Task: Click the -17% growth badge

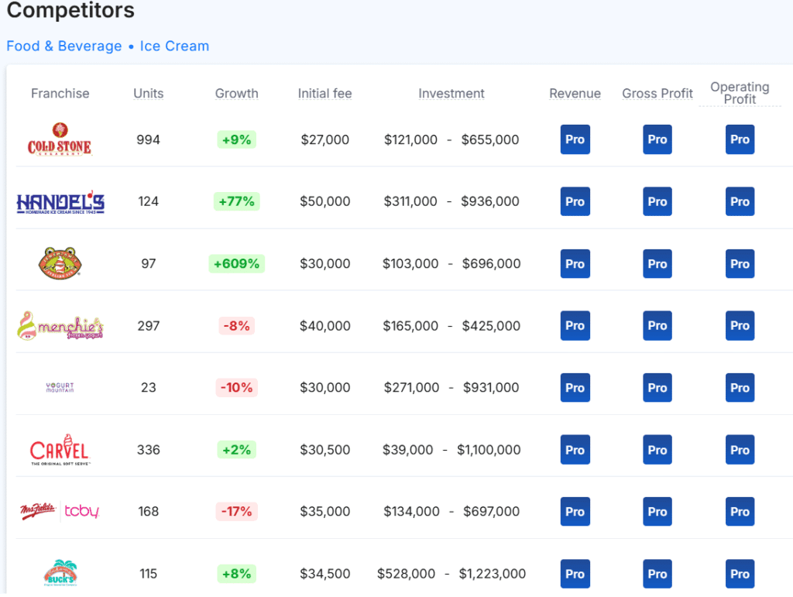Action: point(237,512)
